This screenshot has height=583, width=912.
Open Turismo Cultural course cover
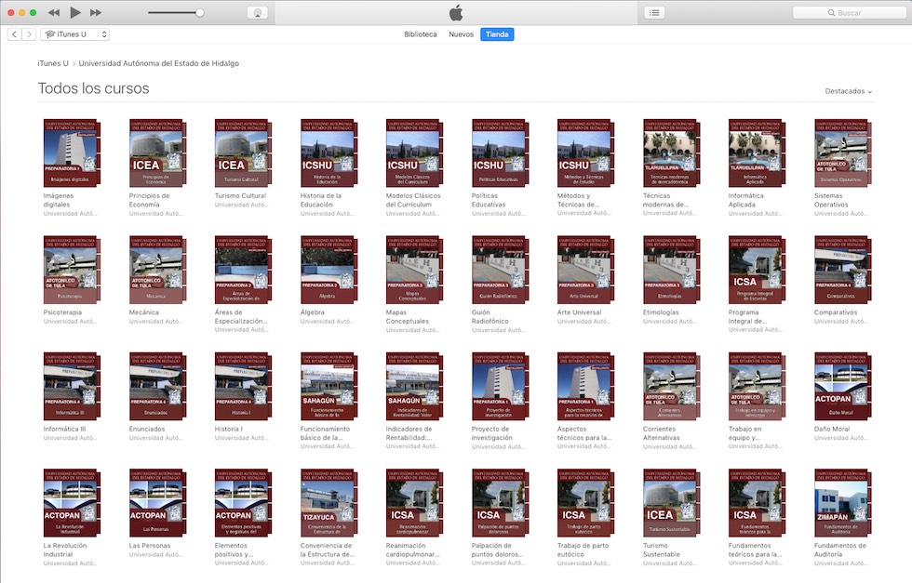coord(243,152)
